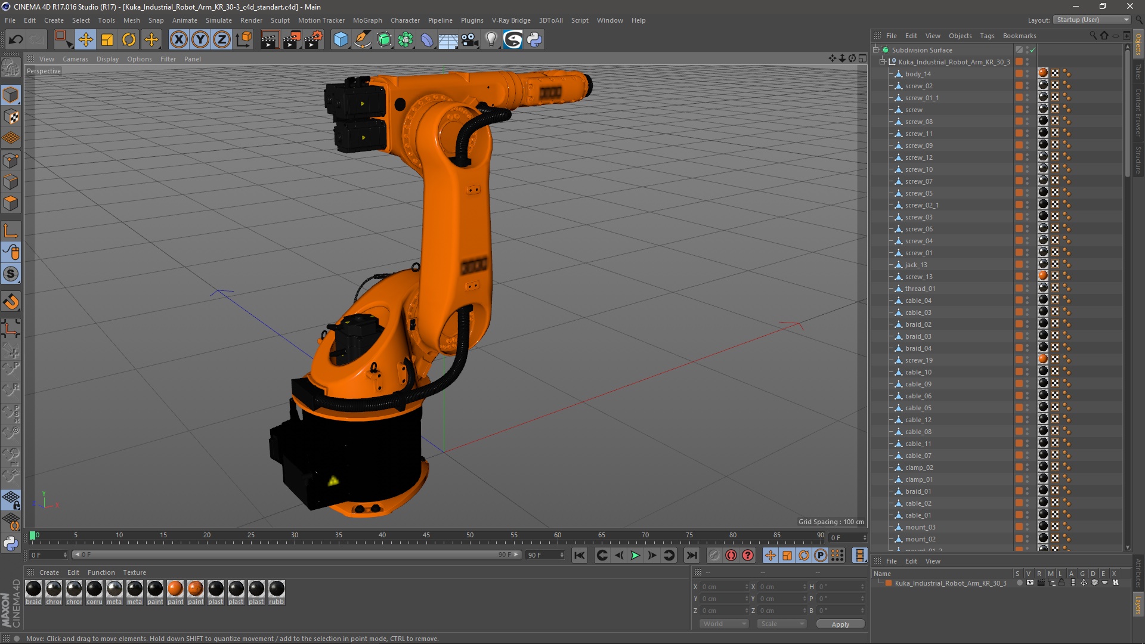Collapse Subdivision Surface hierarchy
Viewport: 1145px width, 644px height.
(876, 50)
